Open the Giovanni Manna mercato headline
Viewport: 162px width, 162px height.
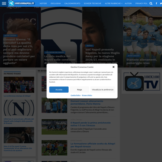pos(19,51)
